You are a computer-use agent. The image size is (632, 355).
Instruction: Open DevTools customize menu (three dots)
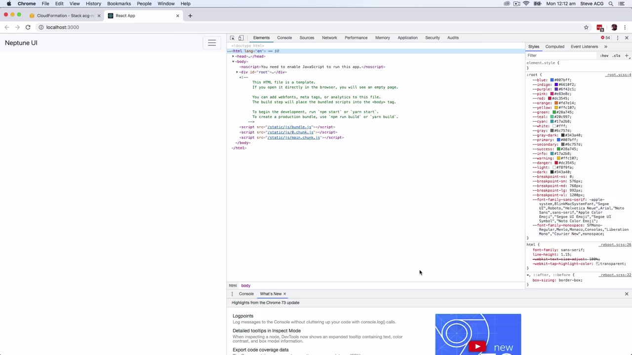(x=617, y=38)
